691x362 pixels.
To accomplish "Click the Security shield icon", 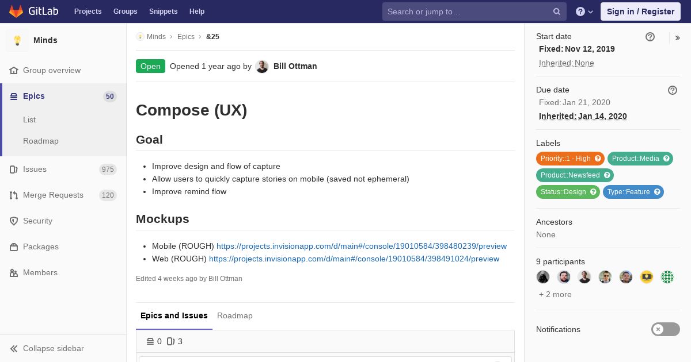I will [x=14, y=221].
